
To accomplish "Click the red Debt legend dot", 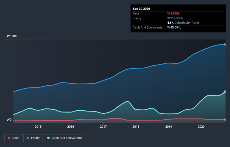I will click(x=9, y=138).
